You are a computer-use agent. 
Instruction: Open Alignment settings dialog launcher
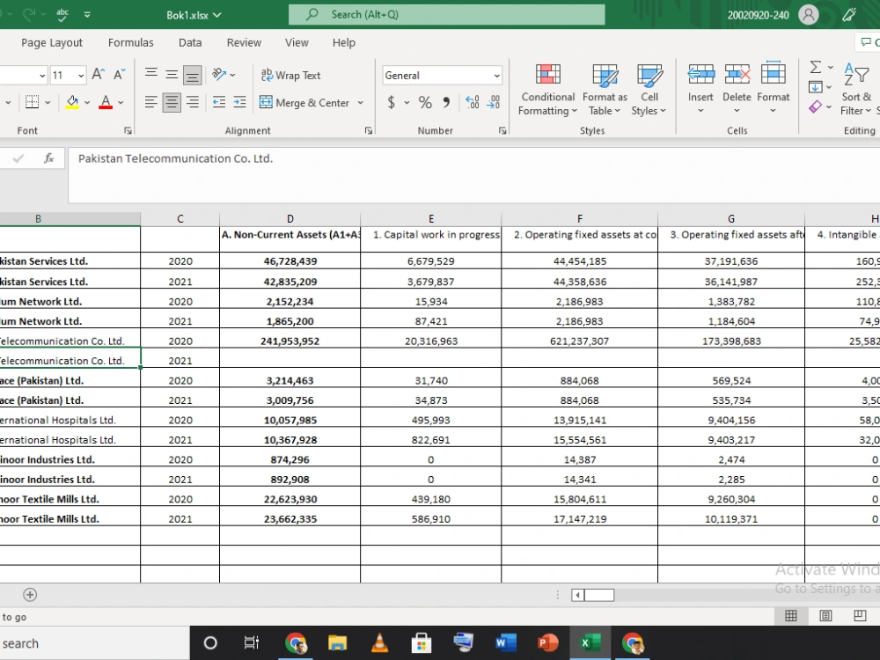click(368, 131)
